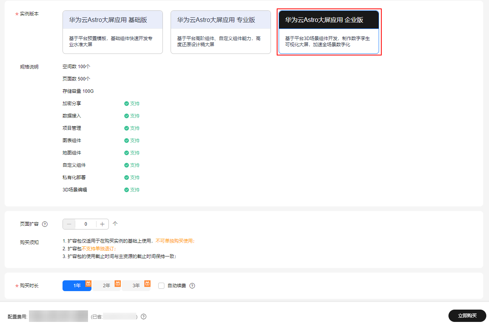The image size is (489, 325).
Task: Click the green check icon for 项目管理
Action: (127, 128)
